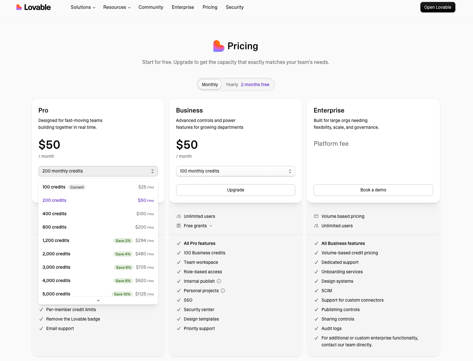
Task: Open the Pricing nav link
Action: (210, 7)
